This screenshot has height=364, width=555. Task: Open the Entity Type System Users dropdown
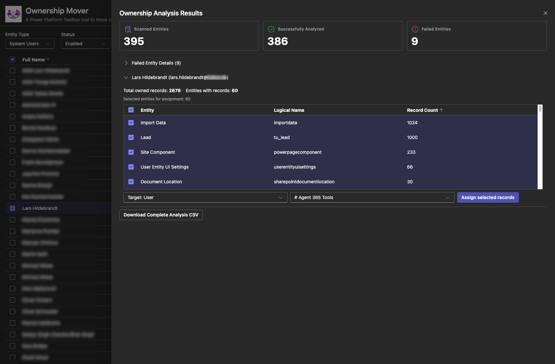[x=30, y=44]
